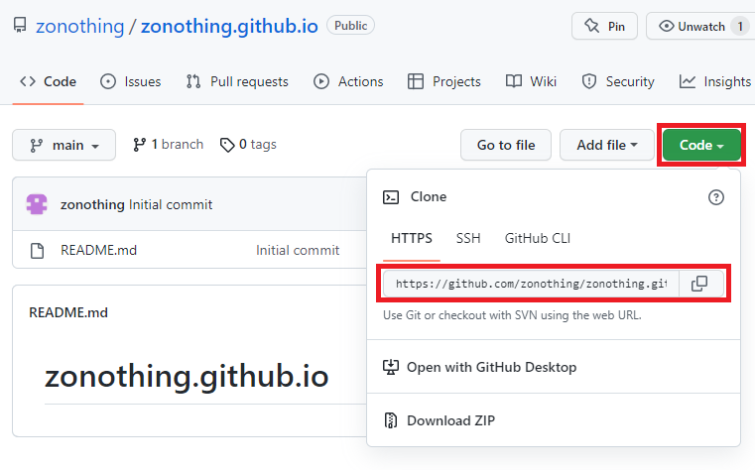Select the HTTPS clone tab
Screen dimensions: 755x470
tap(412, 238)
